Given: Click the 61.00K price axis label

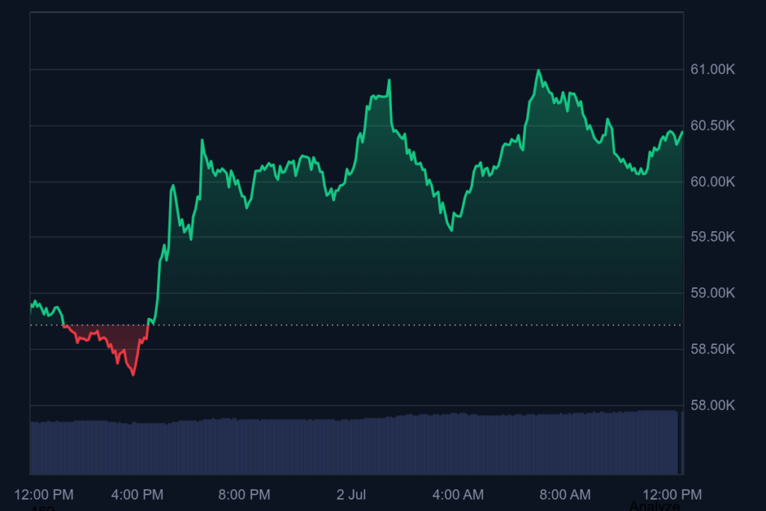Looking at the screenshot, I should pos(712,70).
